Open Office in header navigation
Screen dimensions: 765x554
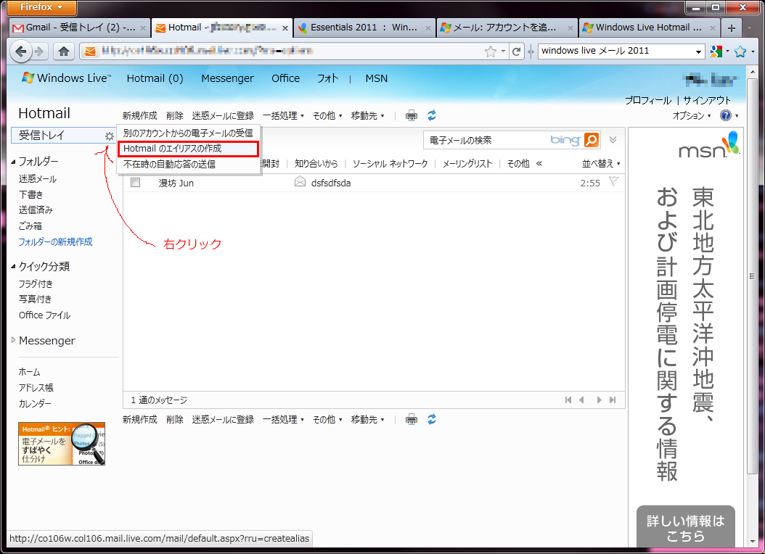point(285,78)
